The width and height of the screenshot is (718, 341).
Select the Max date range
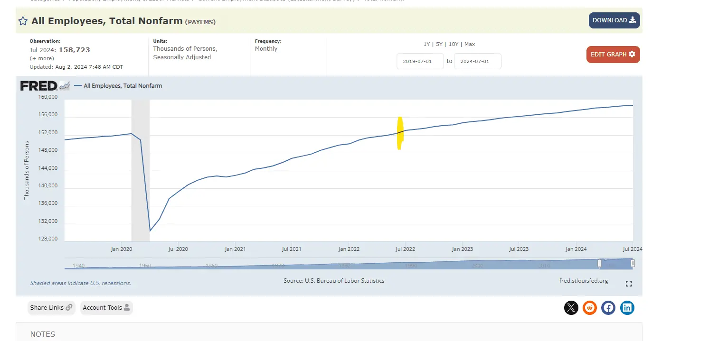[x=470, y=44]
